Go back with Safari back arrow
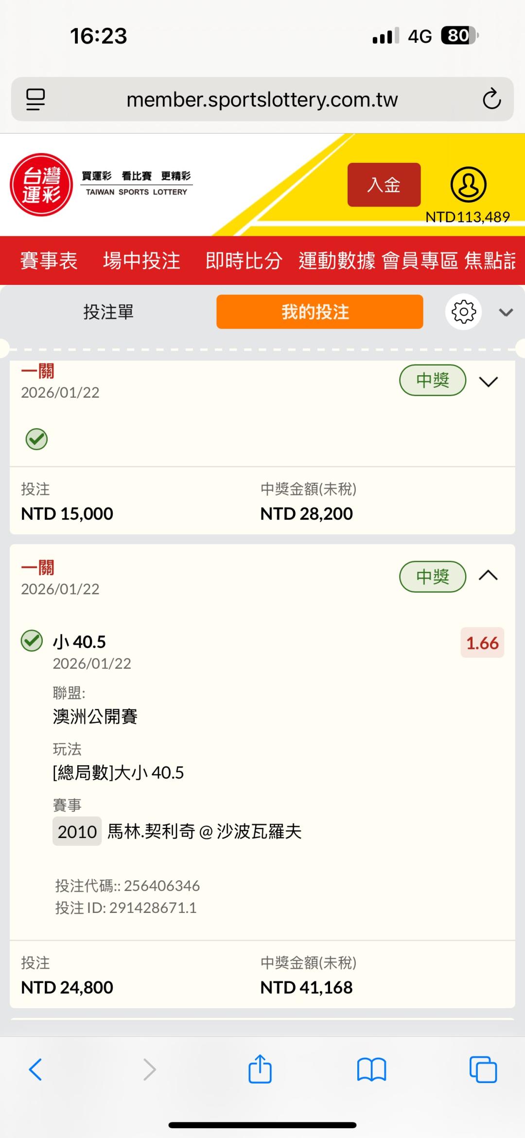525x1138 pixels. click(35, 1069)
